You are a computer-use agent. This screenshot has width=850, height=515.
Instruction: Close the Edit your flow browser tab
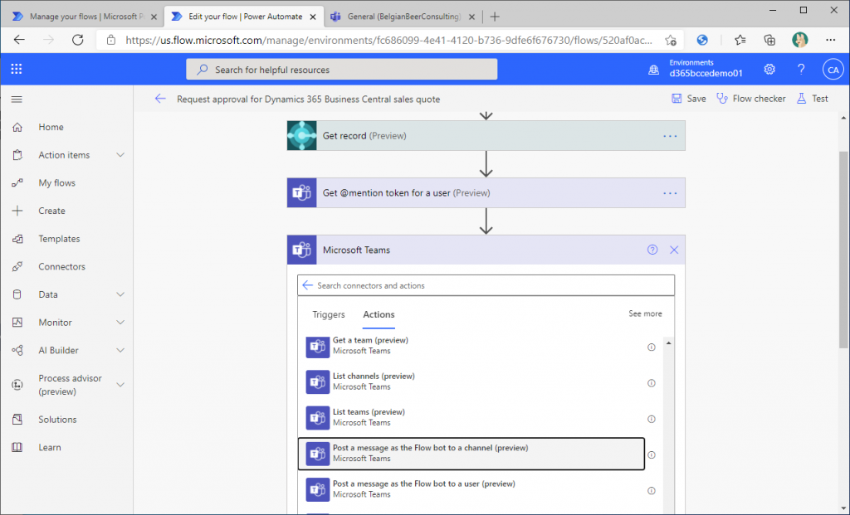[x=313, y=17]
